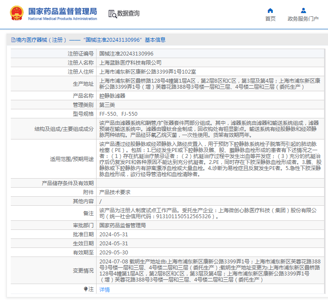
Task: Click the 结构及组成/主要组成成分 label
Action: tap(64, 129)
